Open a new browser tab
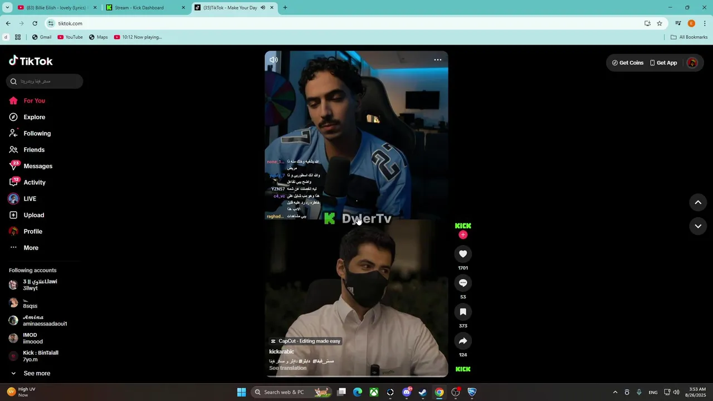Image resolution: width=713 pixels, height=401 pixels. (x=285, y=8)
